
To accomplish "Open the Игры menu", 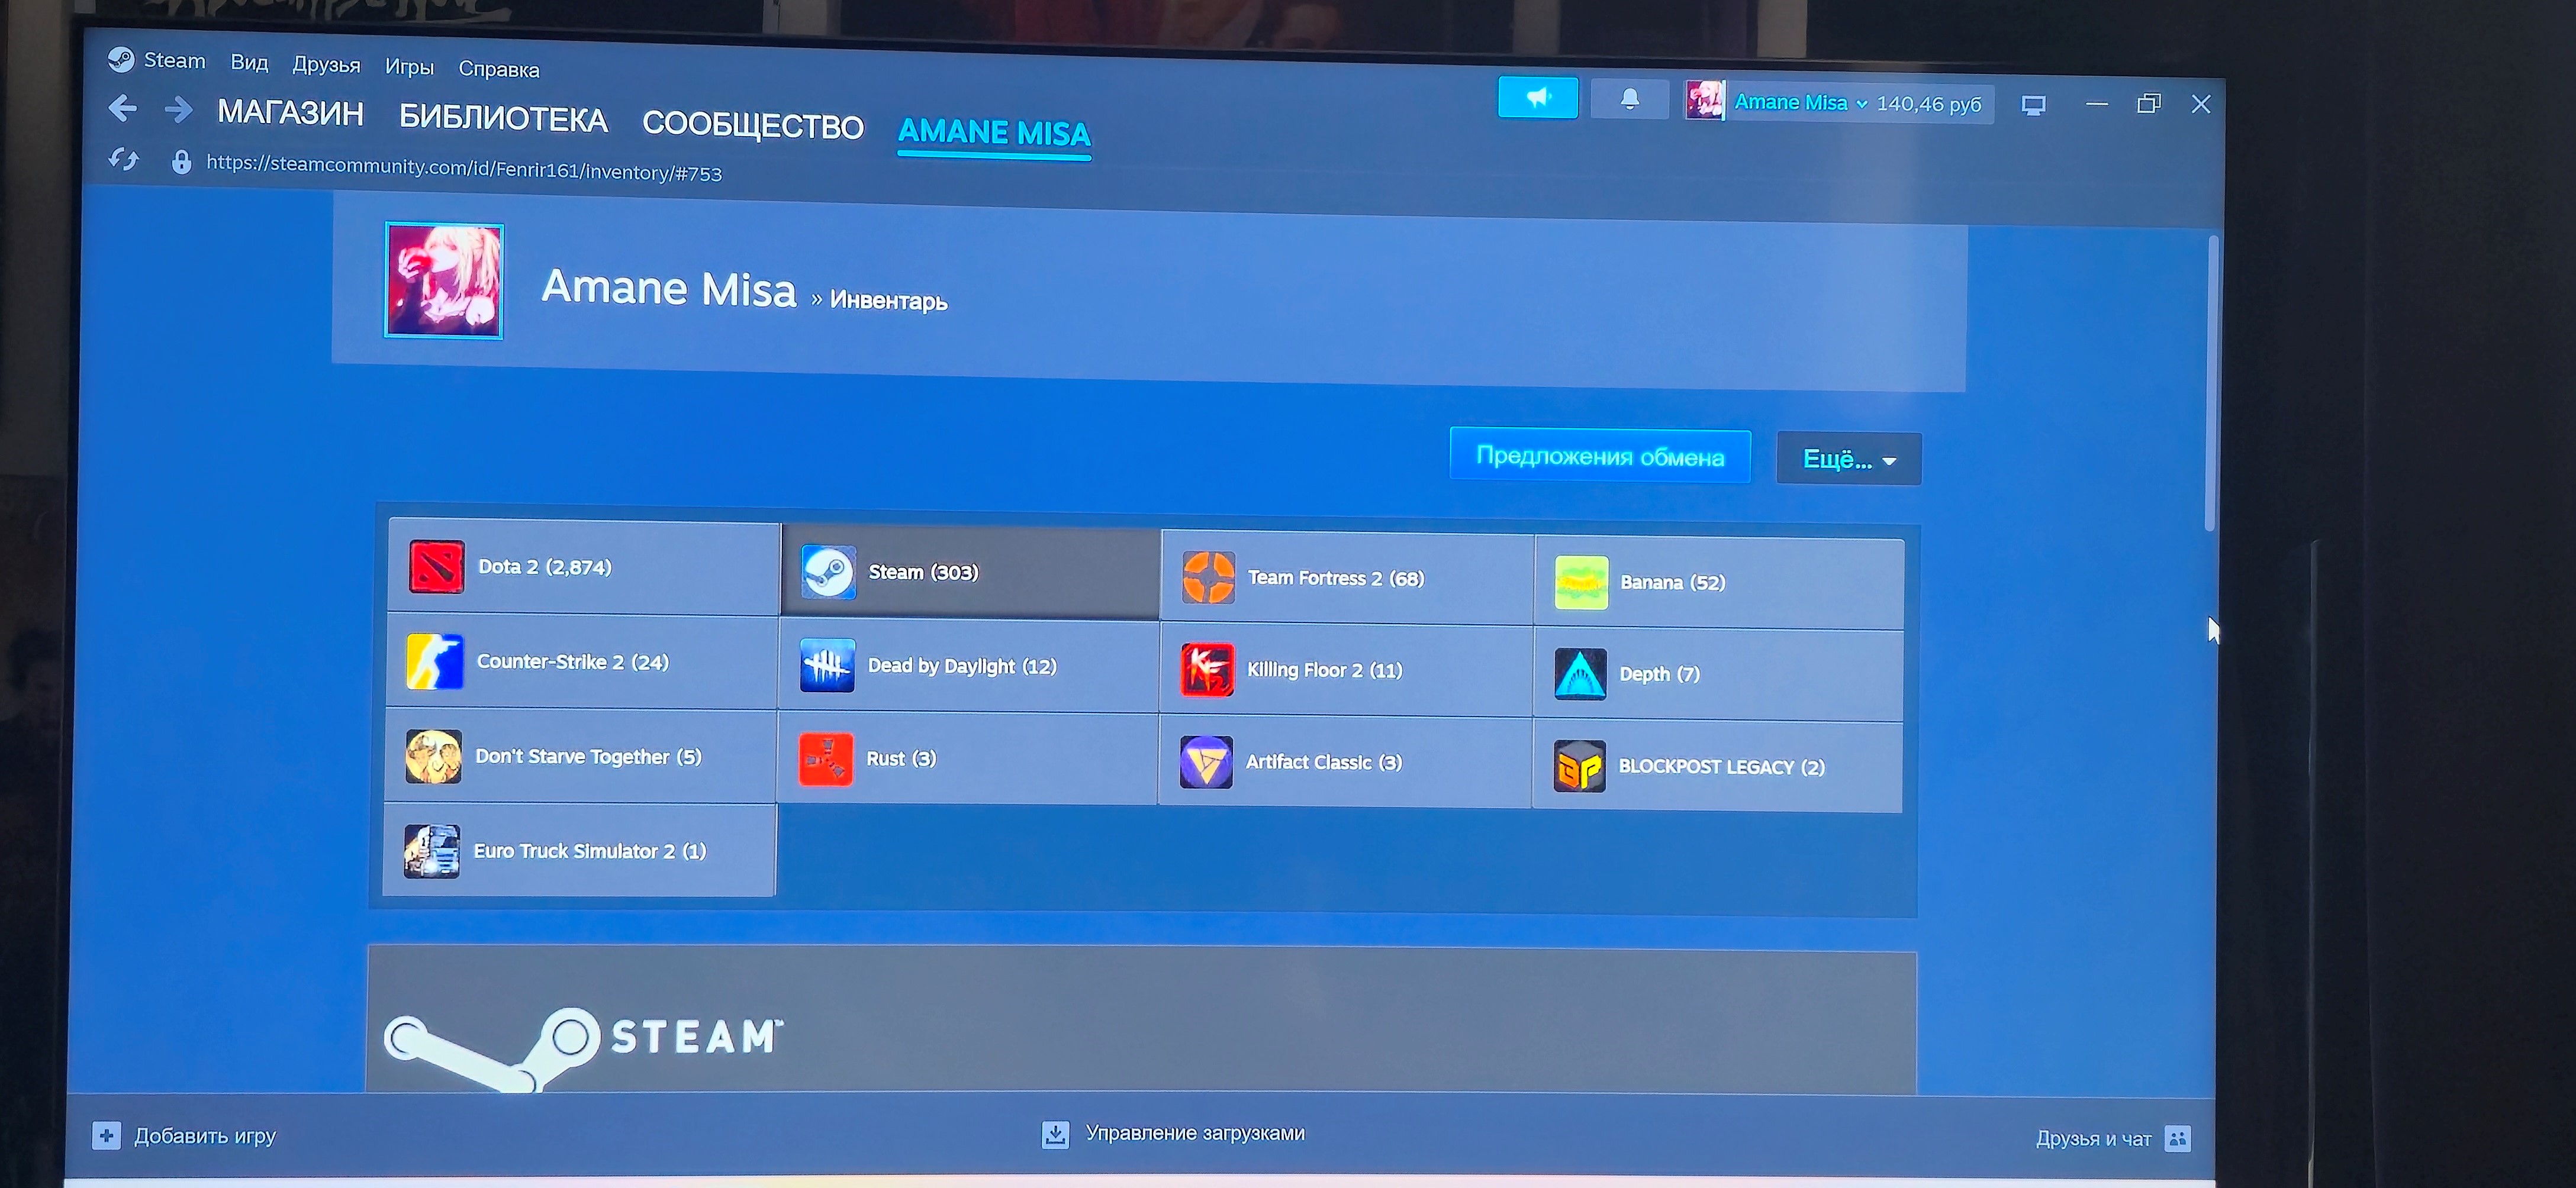I will tap(409, 67).
